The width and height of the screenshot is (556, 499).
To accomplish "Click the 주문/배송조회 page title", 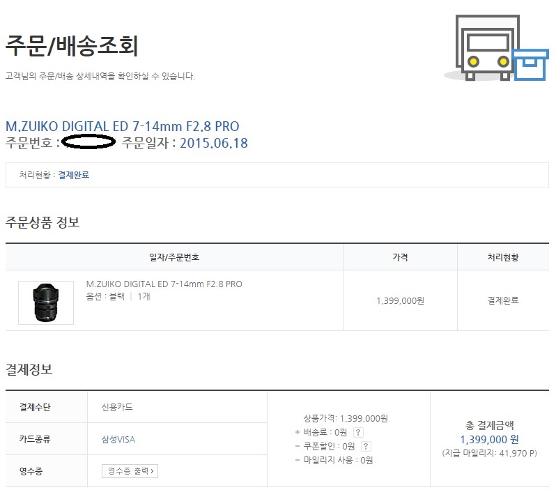I will (72, 46).
